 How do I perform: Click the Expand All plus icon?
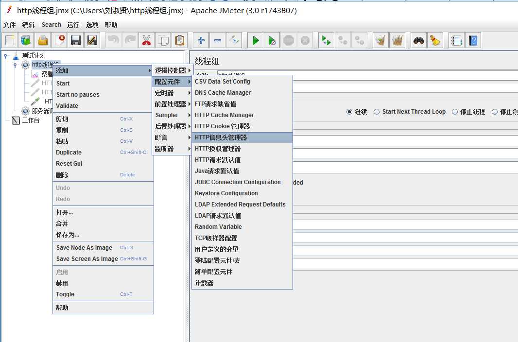tap(201, 41)
